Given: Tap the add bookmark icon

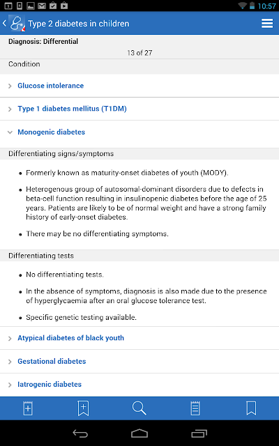Looking at the screenshot, I should (84, 408).
